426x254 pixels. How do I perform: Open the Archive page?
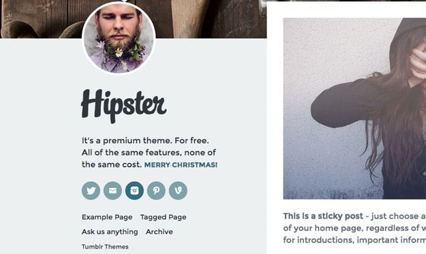(x=159, y=232)
